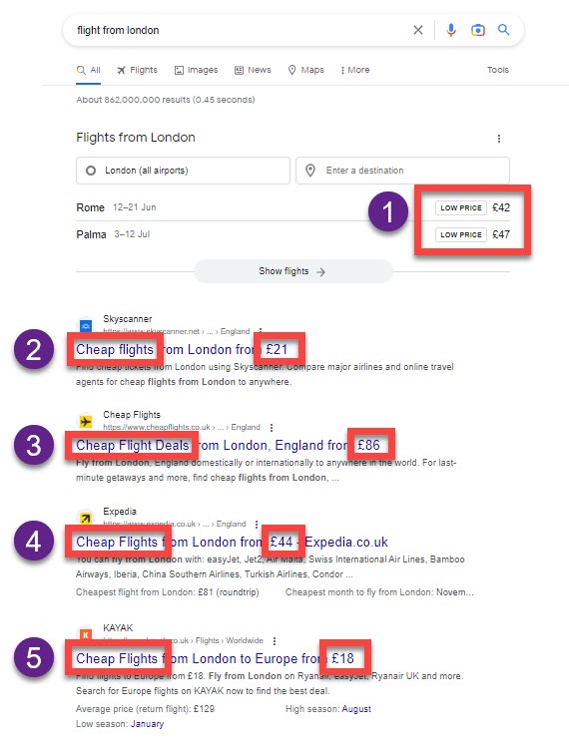
Task: Click the Skyscanner favicon
Action: tap(86, 325)
